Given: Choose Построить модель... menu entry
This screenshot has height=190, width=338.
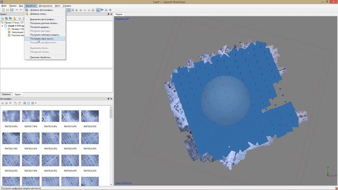Looking at the screenshot, I should point(45,27).
